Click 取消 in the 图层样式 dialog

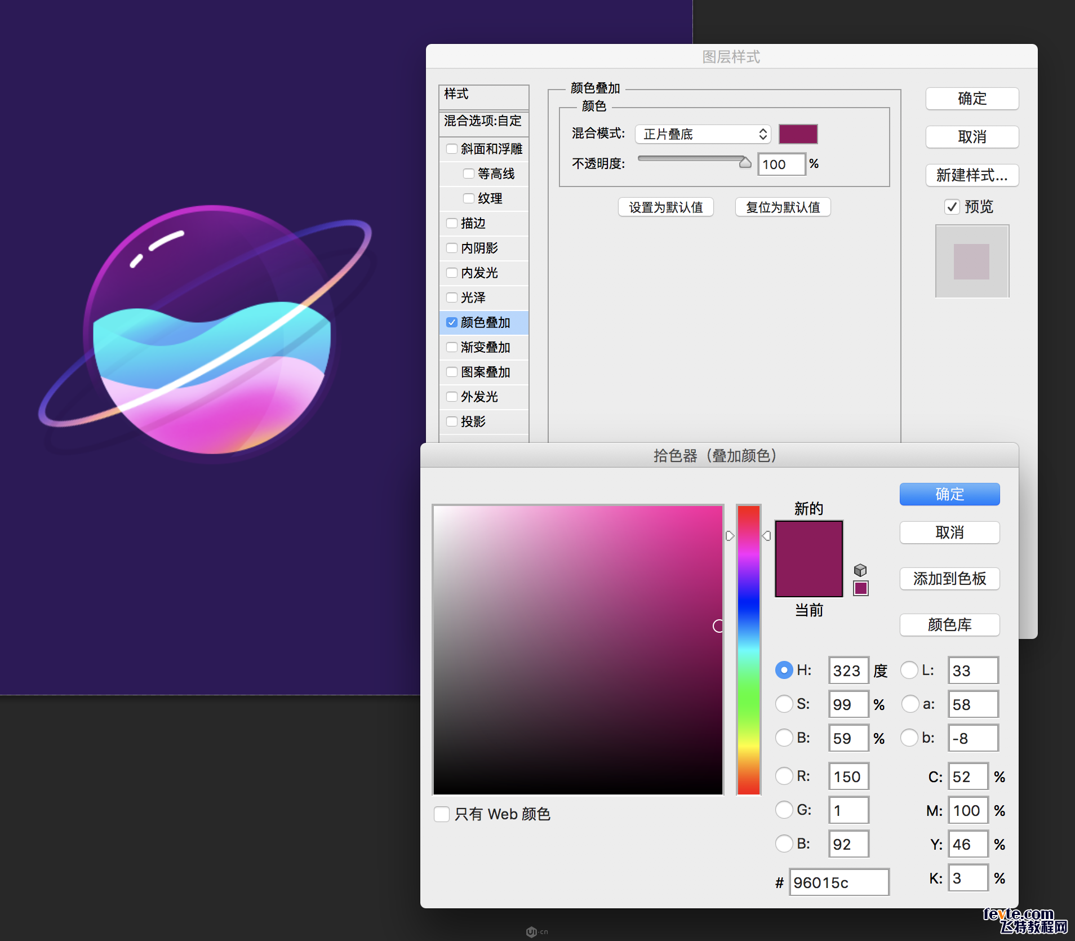coord(972,137)
